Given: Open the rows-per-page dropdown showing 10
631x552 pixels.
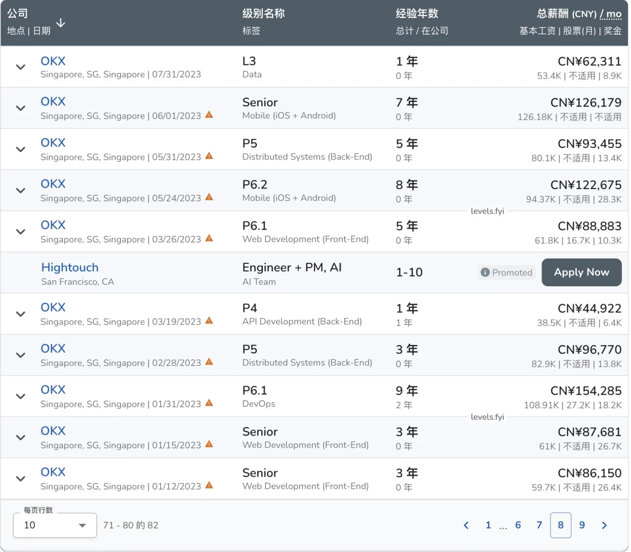Looking at the screenshot, I should tap(55, 525).
